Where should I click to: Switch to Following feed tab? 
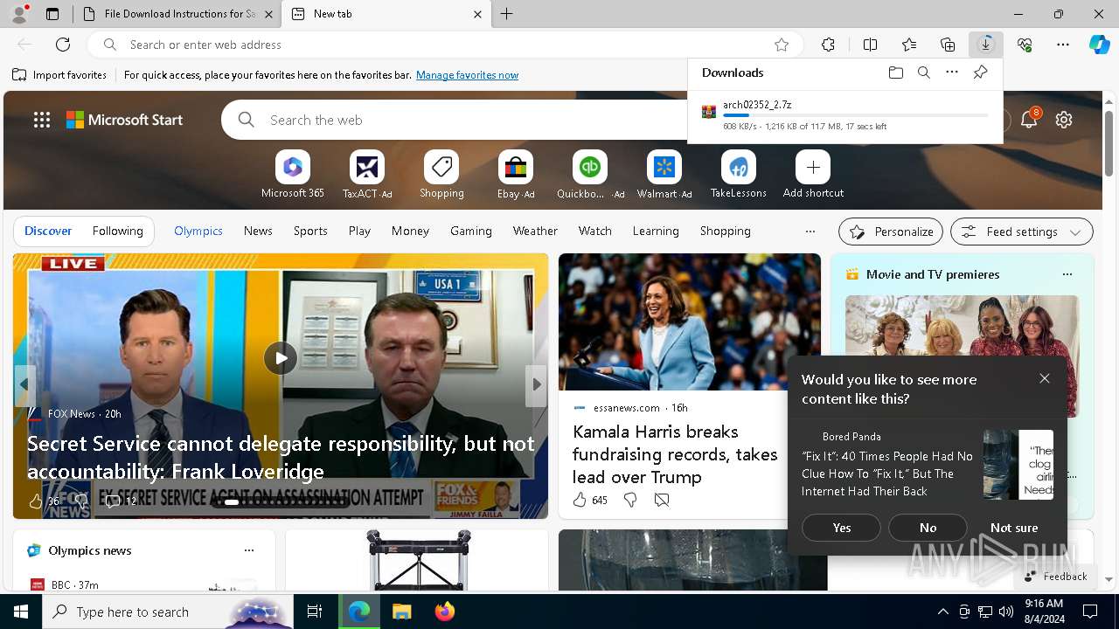tap(117, 231)
